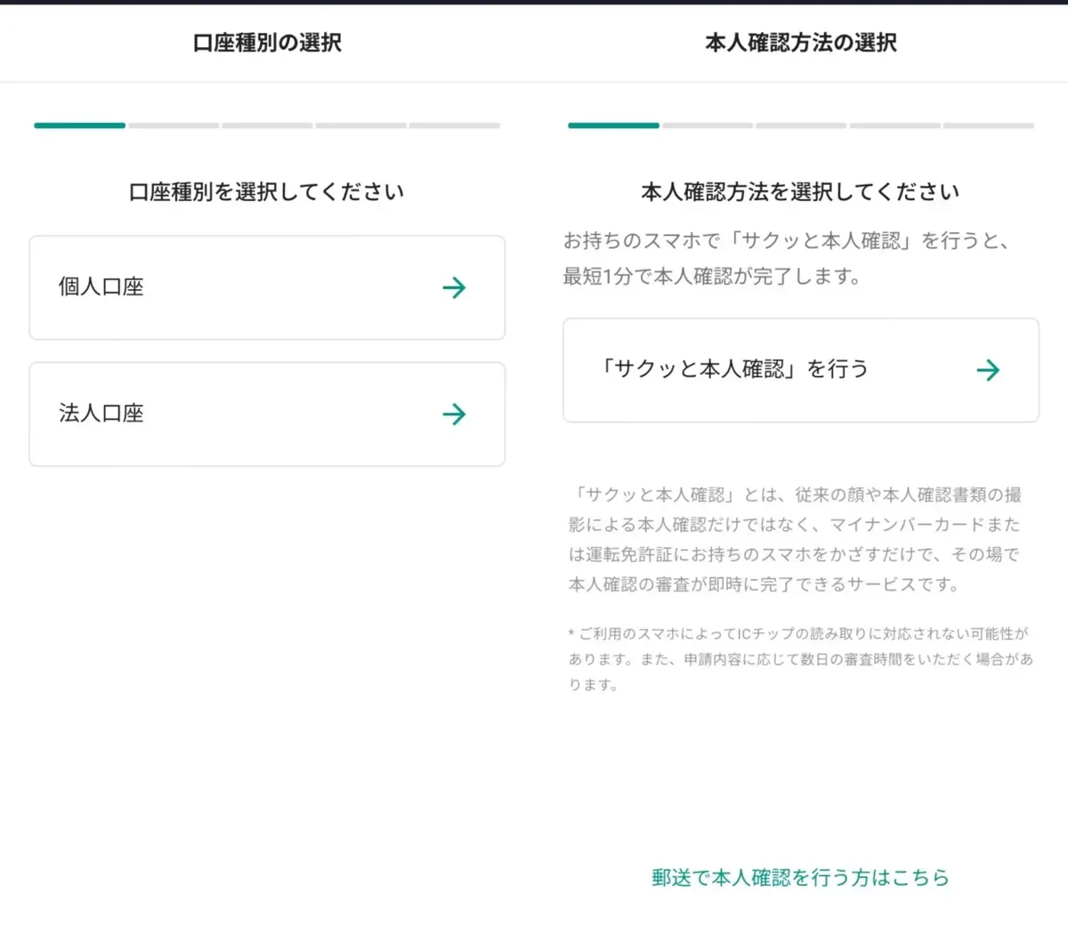
Task: Click the heading 本人確認方法を選択してください
Action: coord(801,192)
